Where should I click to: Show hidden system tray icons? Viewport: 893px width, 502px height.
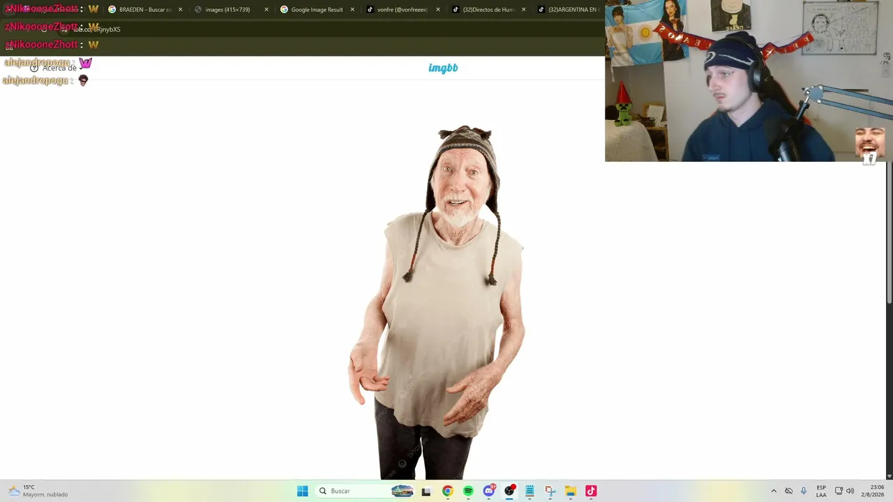(774, 491)
